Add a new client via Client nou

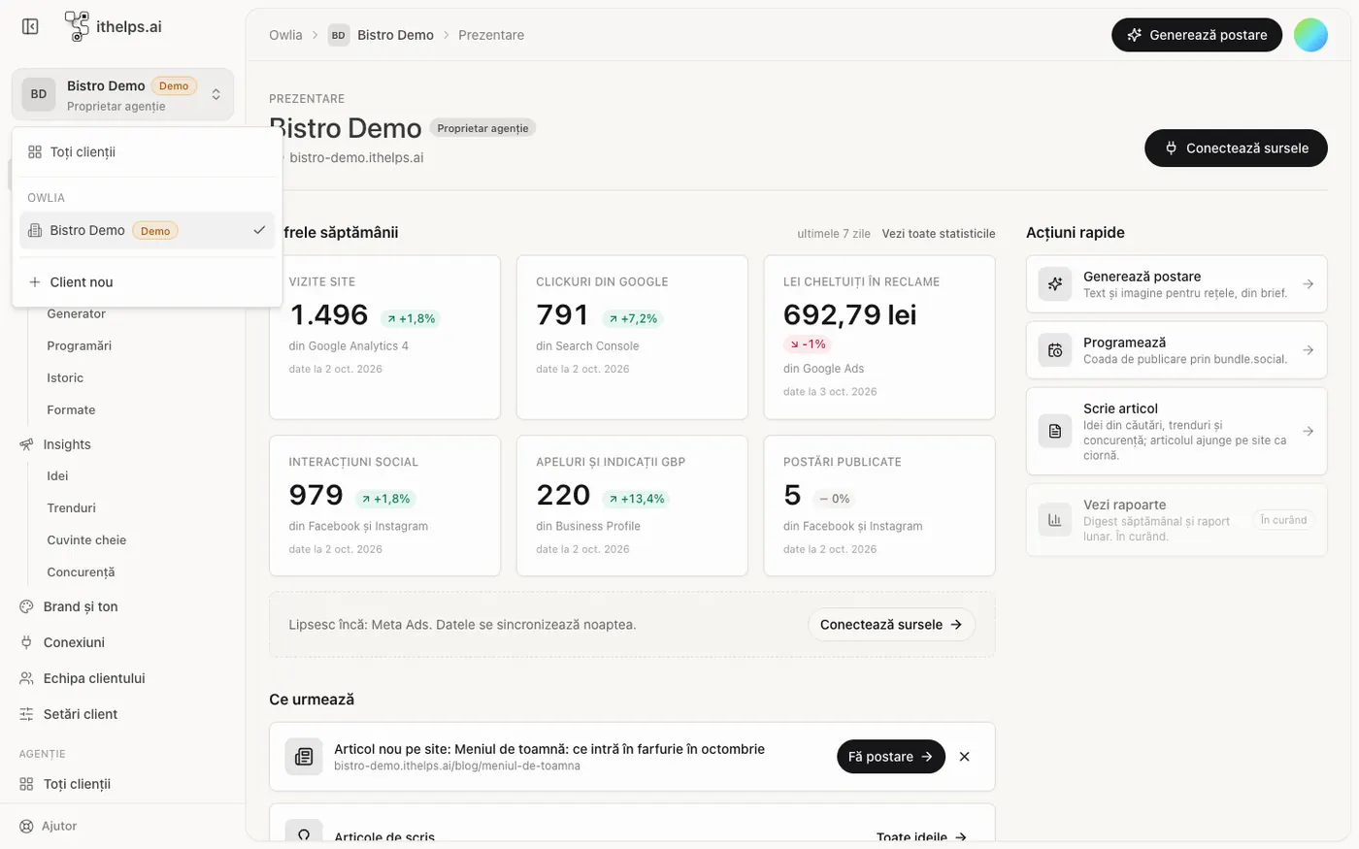tap(148, 281)
